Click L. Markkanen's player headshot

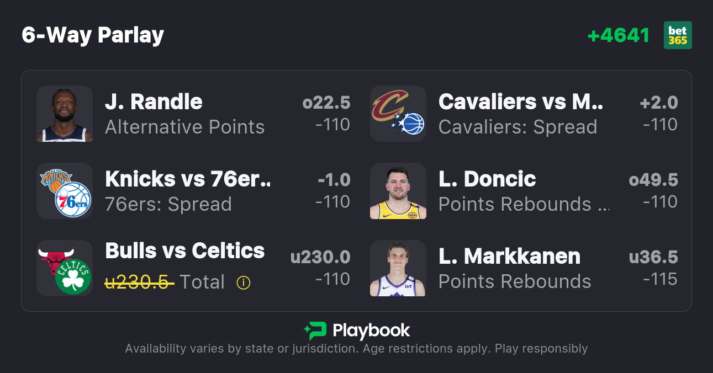point(398,268)
